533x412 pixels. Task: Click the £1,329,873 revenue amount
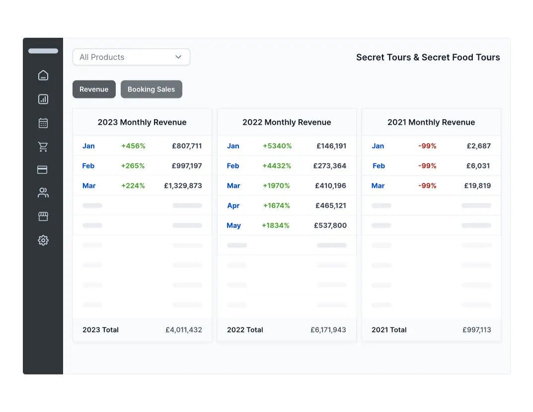[183, 186]
